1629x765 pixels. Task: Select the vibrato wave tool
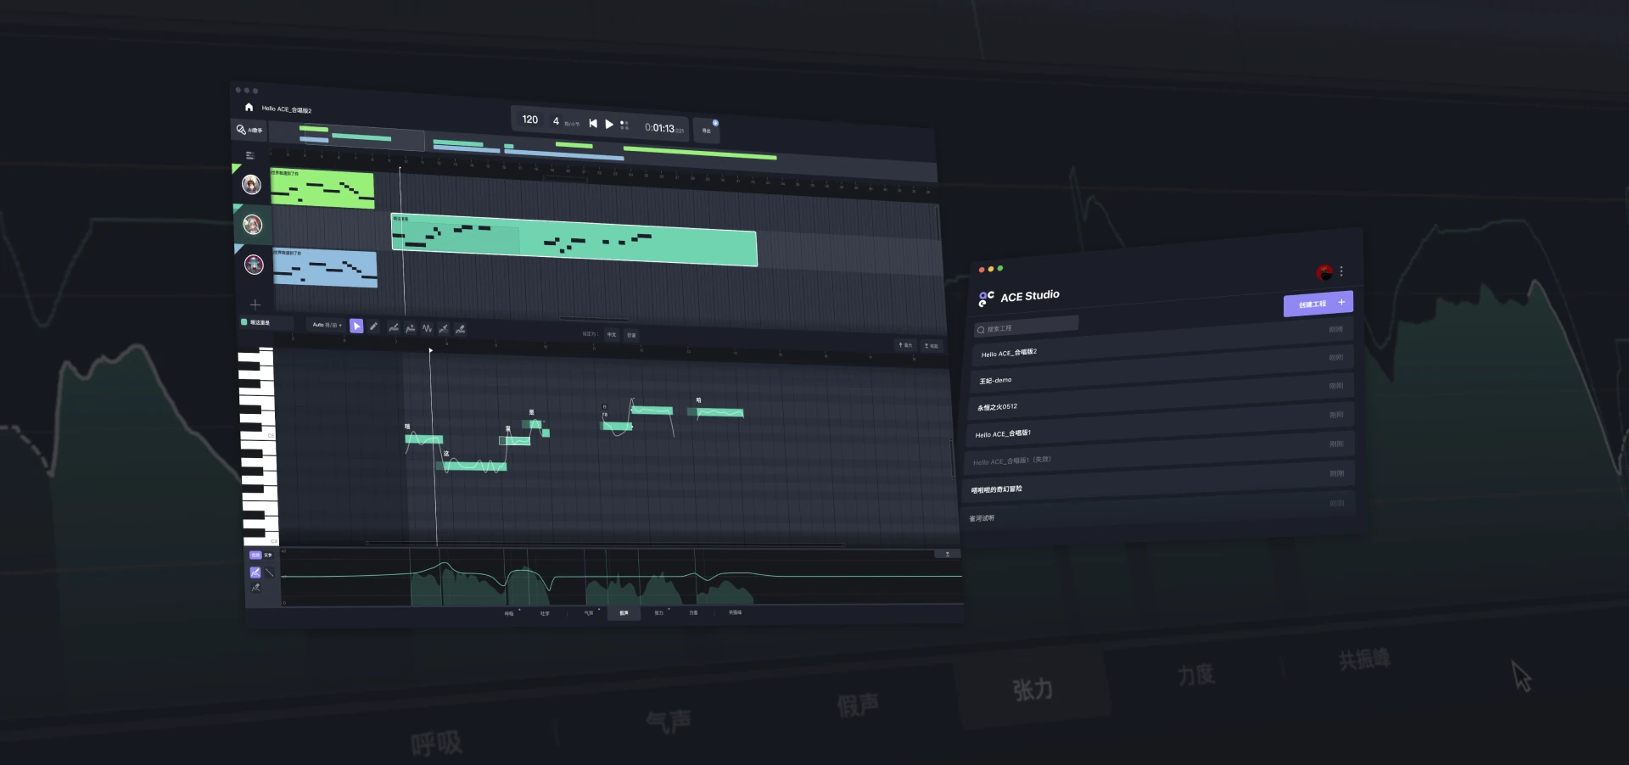click(x=427, y=328)
